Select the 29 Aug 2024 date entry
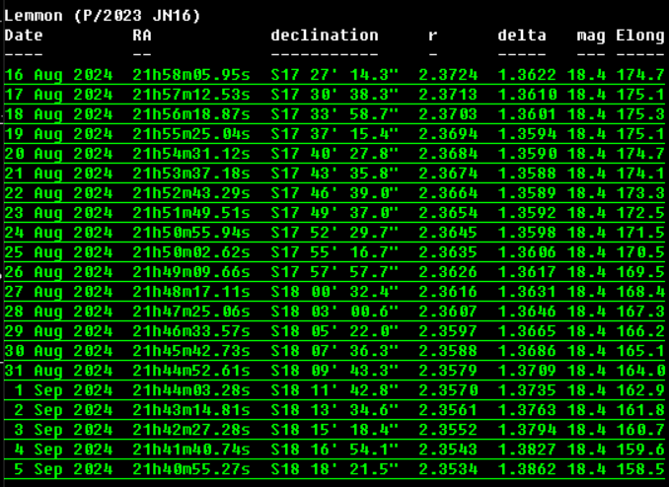669x487 pixels. point(58,330)
